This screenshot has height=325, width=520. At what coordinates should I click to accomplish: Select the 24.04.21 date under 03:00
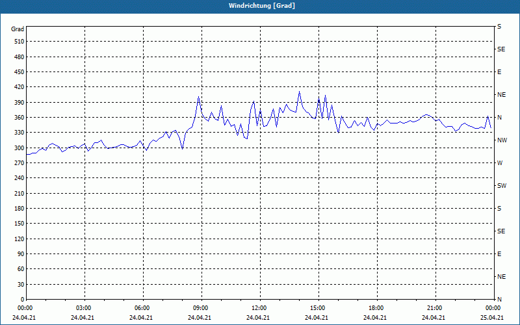pyautogui.click(x=83, y=318)
